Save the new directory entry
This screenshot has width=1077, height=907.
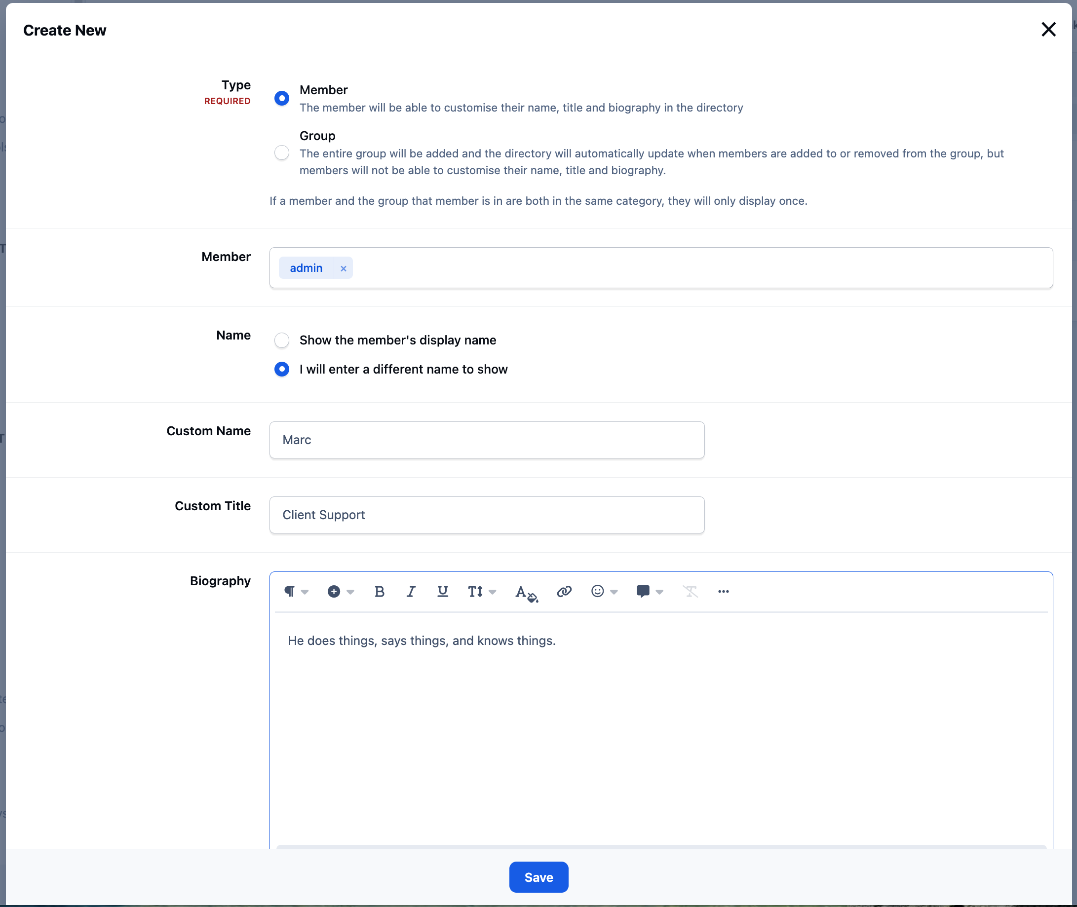tap(538, 877)
